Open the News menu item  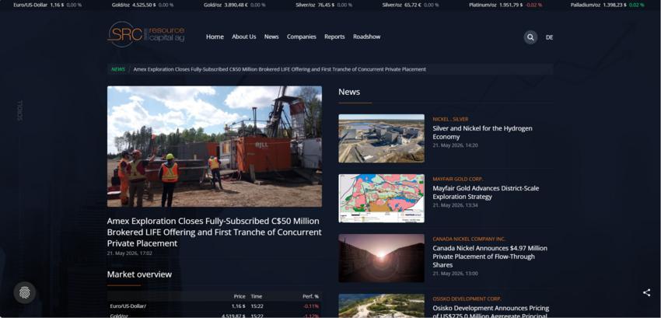click(271, 37)
